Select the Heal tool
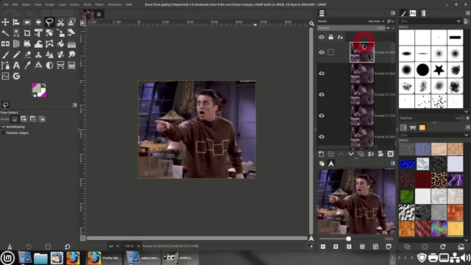This screenshot has width=471, height=265. click(x=60, y=54)
